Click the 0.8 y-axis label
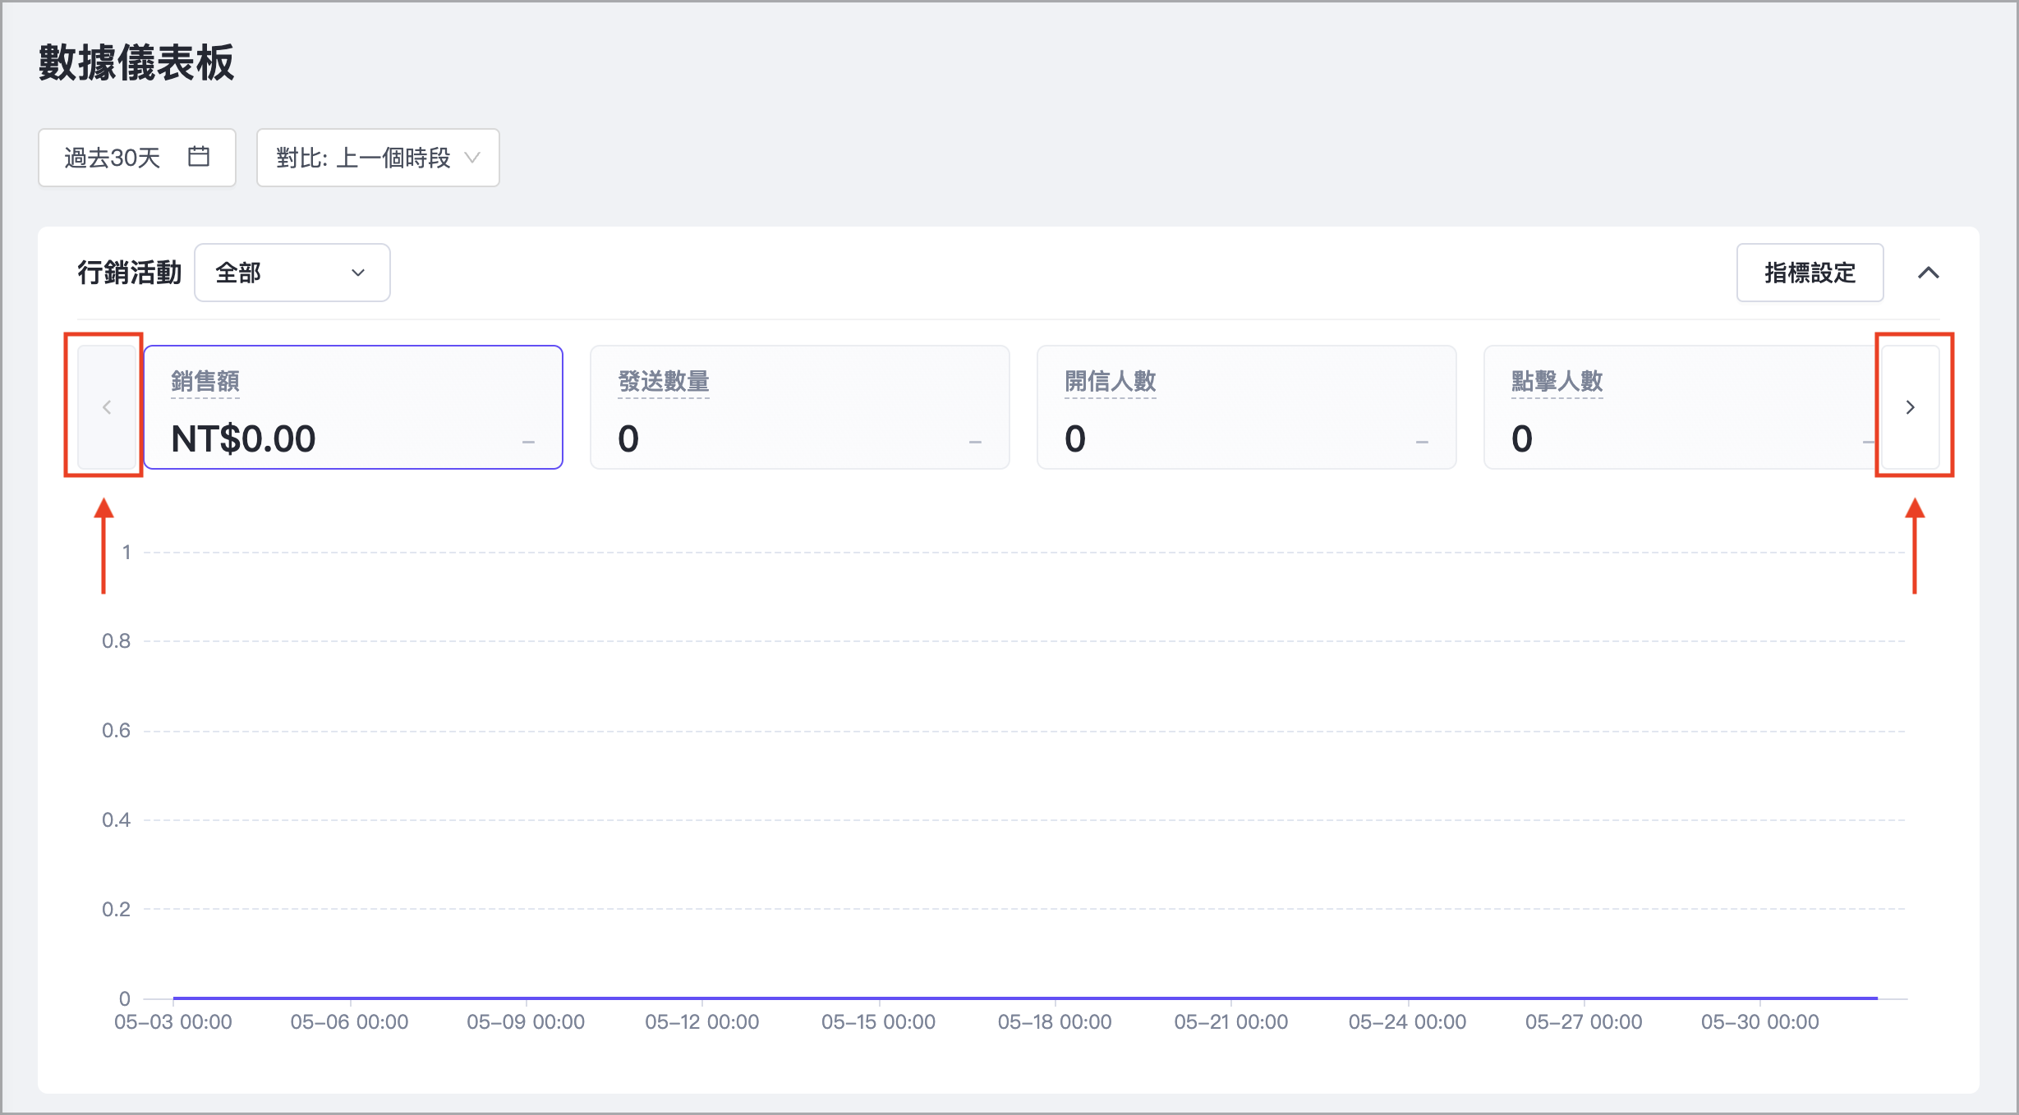This screenshot has width=2019, height=1115. 116,641
